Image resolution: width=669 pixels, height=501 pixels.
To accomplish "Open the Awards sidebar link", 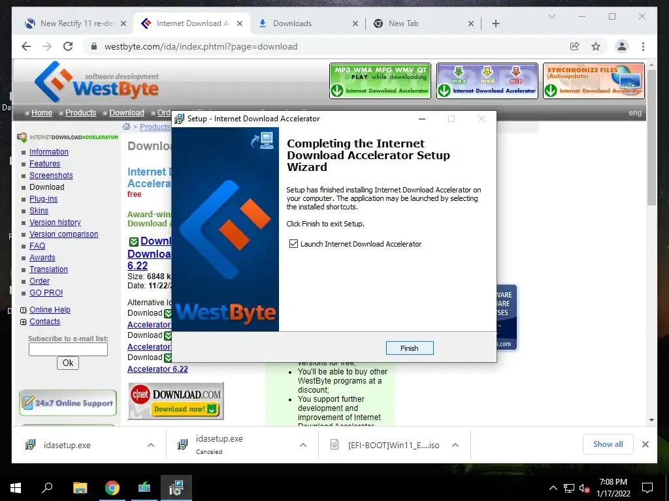I will [42, 258].
